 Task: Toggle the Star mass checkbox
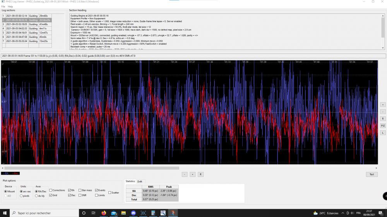[x=79, y=190]
